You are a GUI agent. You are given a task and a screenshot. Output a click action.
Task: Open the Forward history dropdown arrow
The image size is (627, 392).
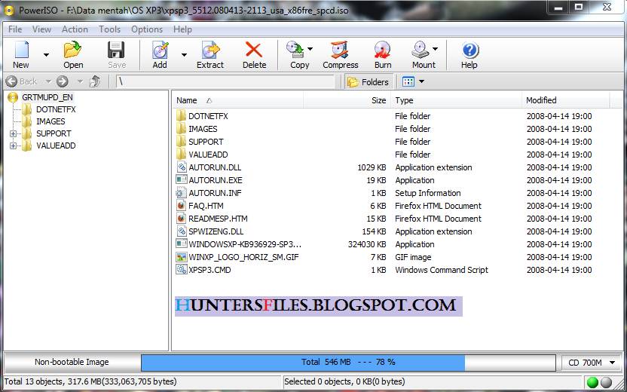[x=80, y=81]
